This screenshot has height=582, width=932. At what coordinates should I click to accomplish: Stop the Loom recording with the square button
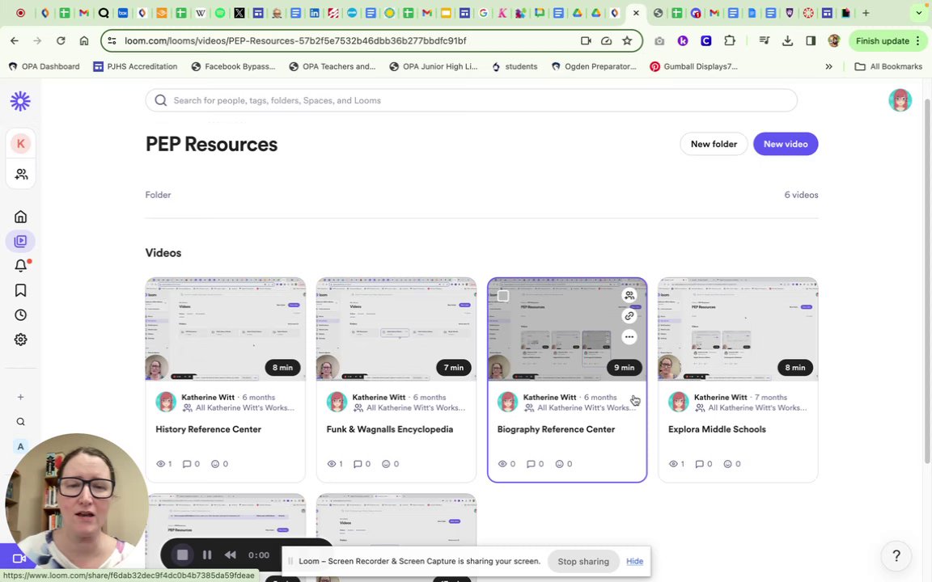pos(183,555)
